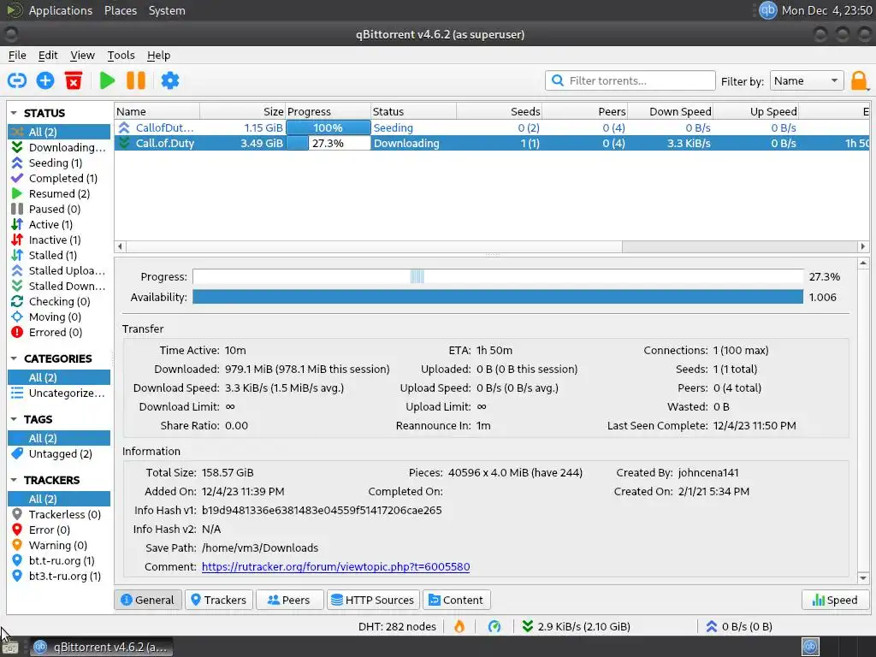Open the View menu
Screen dimensions: 876x657
(82, 56)
